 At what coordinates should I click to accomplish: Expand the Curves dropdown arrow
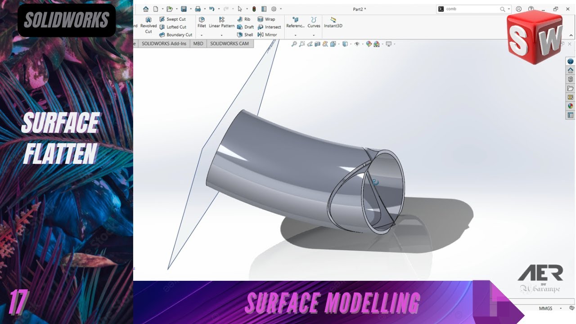coord(314,35)
